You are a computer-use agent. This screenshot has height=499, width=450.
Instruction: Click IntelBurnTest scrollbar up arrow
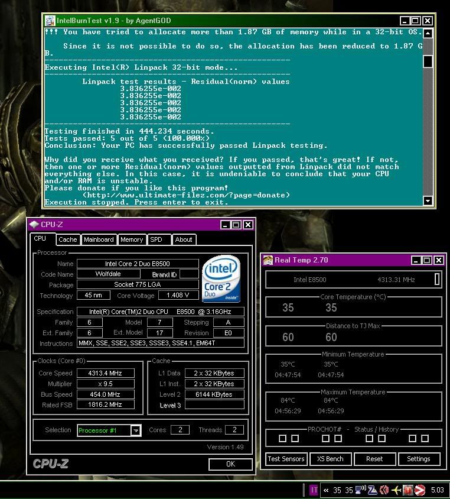point(428,33)
